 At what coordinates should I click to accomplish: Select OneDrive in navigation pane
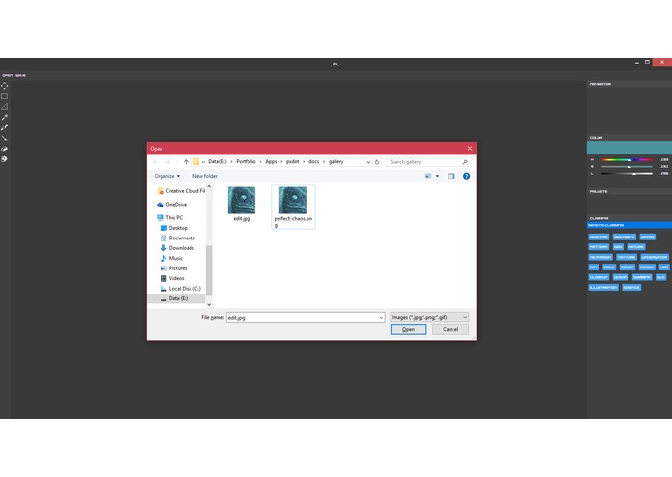pyautogui.click(x=172, y=205)
